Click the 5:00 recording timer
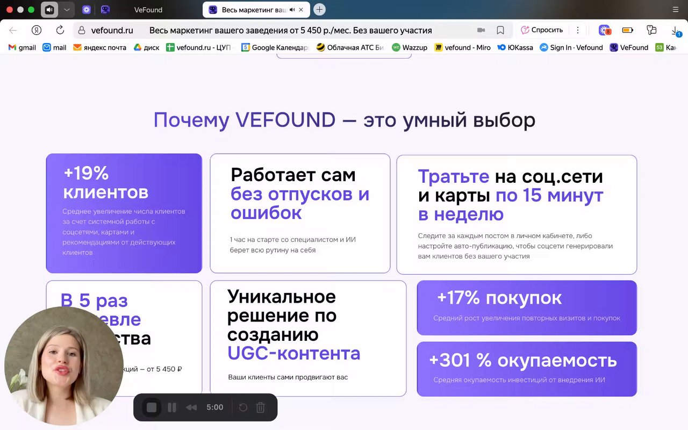 [x=214, y=407]
